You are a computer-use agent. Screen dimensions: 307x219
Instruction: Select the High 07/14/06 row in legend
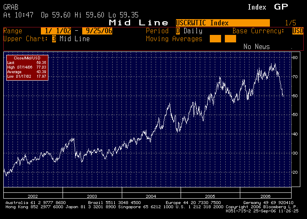[27, 67]
